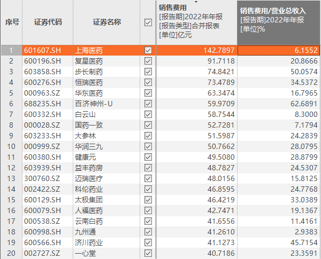Deselect the 云南白药 row checkbox
Viewport: 321px width, 259px height.
148,221
